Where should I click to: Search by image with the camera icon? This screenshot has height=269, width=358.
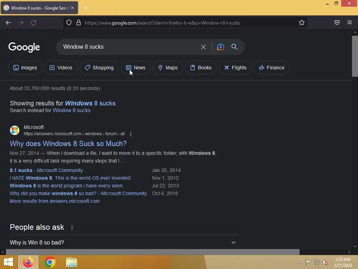[220, 47]
